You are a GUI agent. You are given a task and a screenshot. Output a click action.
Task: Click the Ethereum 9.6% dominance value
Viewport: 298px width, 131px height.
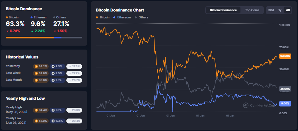(38, 24)
